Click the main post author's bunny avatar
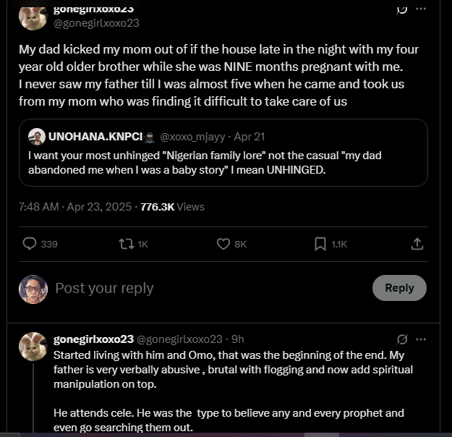Image resolution: width=452 pixels, height=437 pixels. tap(33, 16)
